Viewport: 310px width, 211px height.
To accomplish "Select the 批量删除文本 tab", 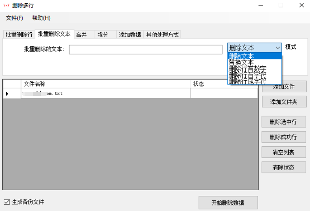I will coord(54,34).
